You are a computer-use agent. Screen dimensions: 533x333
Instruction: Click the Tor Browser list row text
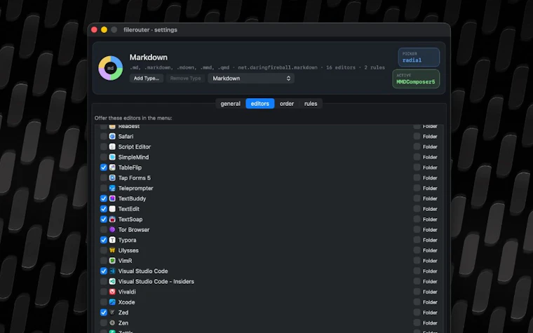[133, 230]
